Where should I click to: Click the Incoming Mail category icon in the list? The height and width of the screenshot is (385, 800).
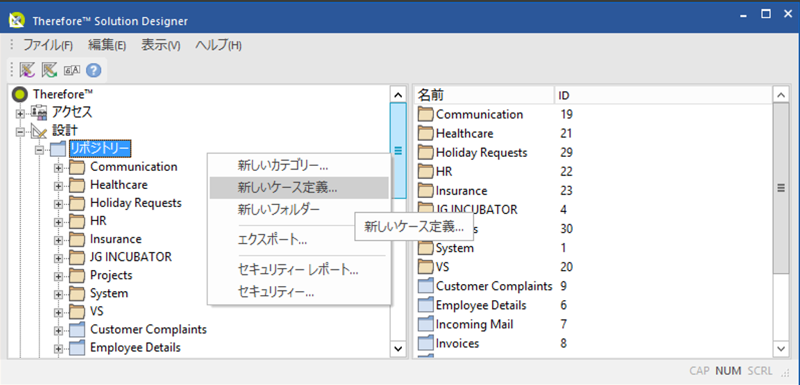426,325
